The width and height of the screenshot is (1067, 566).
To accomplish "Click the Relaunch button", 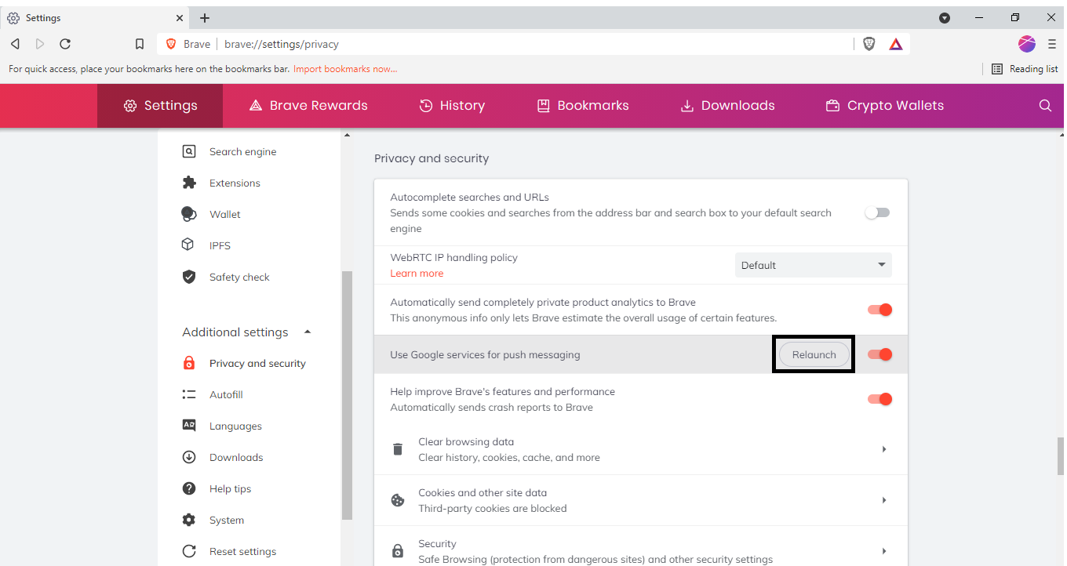I will 814,355.
